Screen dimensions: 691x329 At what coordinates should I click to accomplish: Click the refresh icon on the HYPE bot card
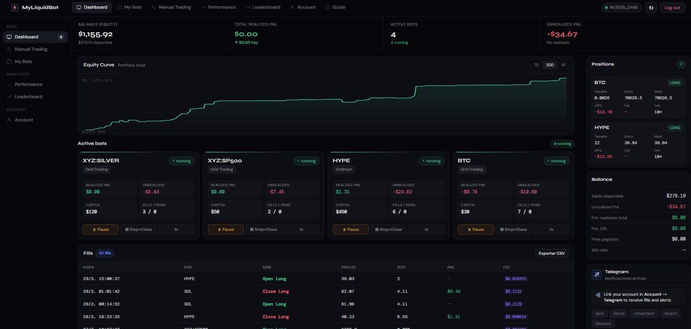[426, 229]
